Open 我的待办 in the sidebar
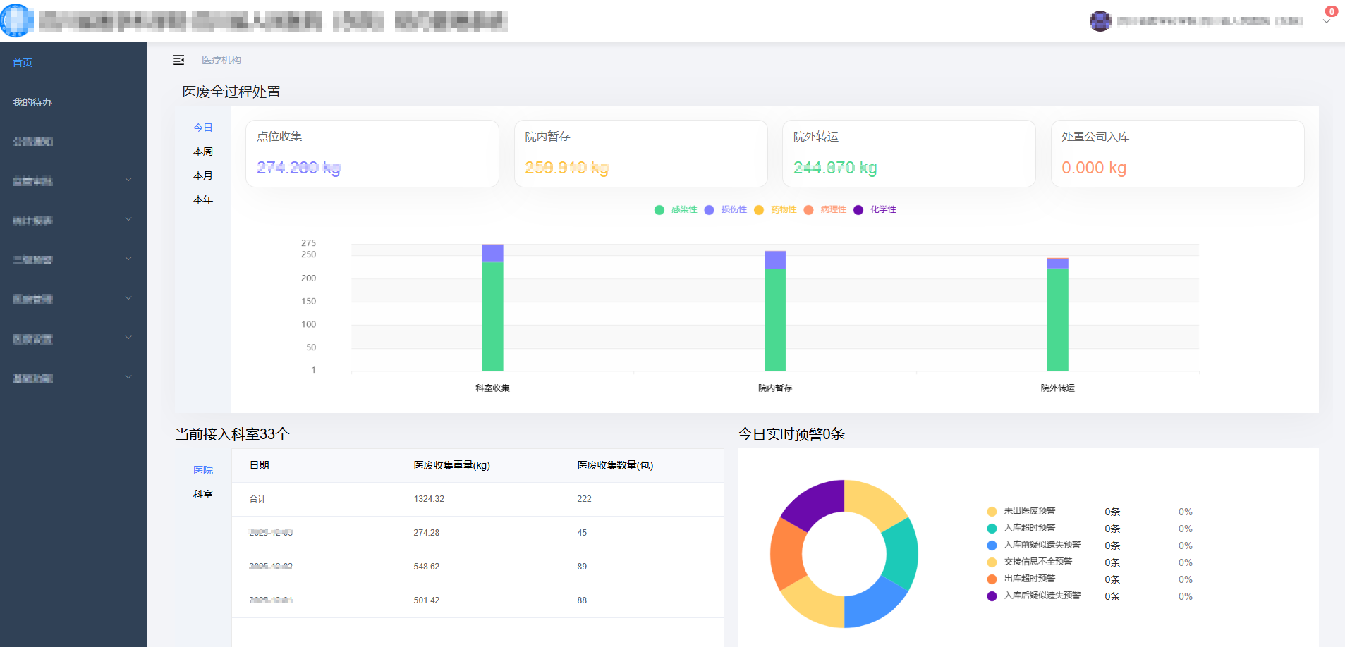The width and height of the screenshot is (1345, 647). click(32, 102)
